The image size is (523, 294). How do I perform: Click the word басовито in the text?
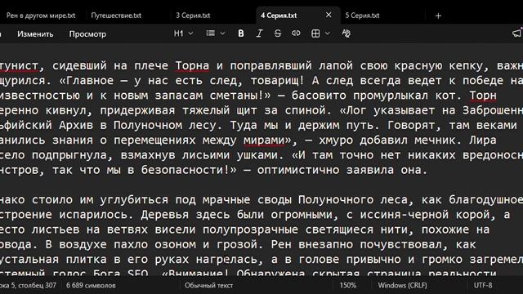(x=319, y=96)
